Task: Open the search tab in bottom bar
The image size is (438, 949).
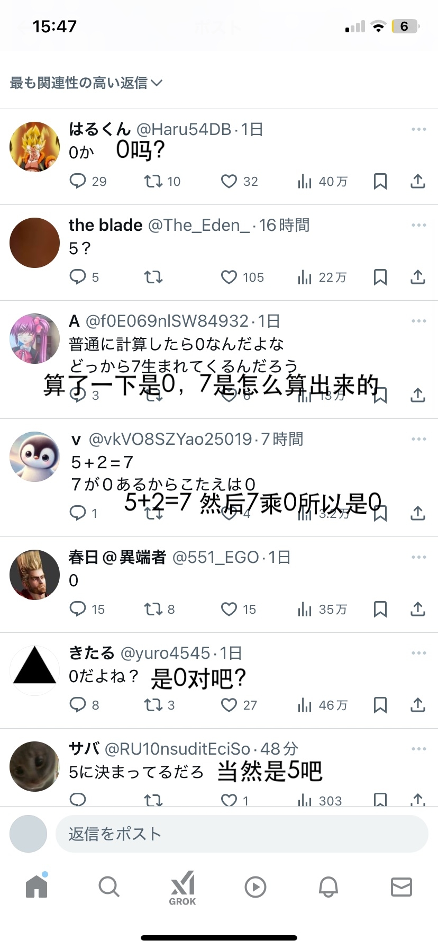Action: 109,887
